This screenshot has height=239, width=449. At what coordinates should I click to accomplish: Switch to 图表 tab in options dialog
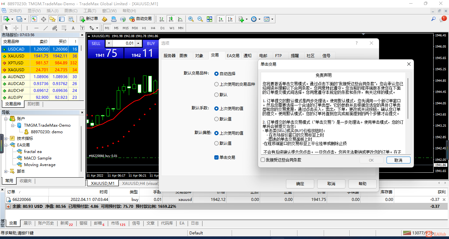183,56
